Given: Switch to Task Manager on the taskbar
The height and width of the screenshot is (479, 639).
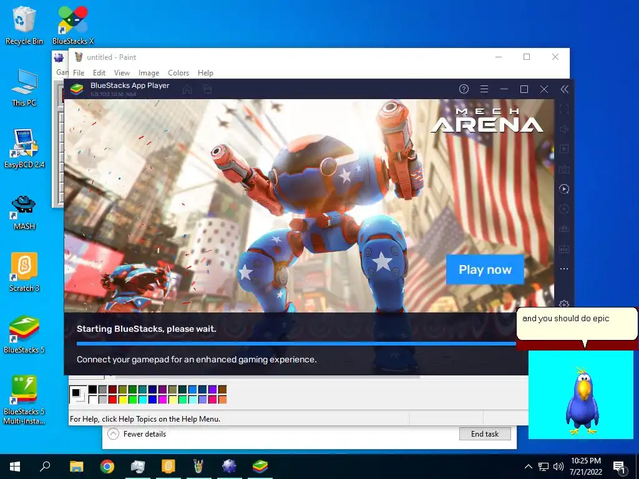Looking at the screenshot, I should coord(138,467).
